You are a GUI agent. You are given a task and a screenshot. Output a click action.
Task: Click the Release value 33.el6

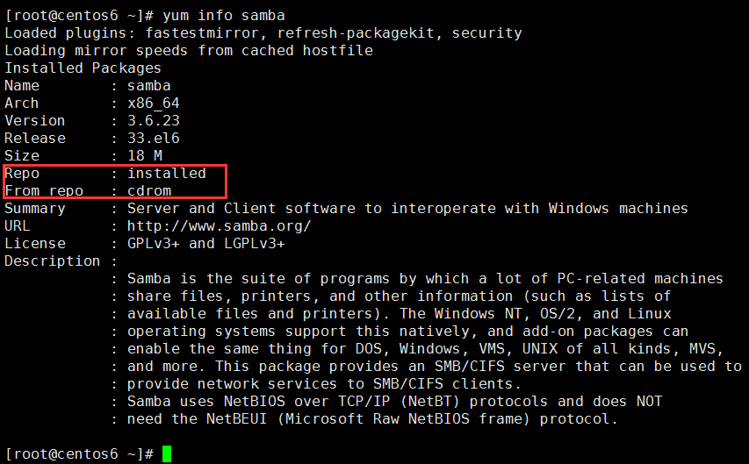(x=154, y=138)
